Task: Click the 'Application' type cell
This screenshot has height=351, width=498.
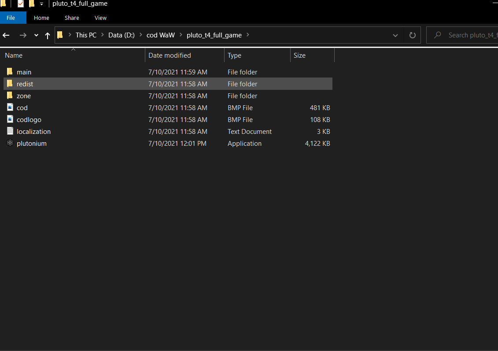Action: pos(244,144)
